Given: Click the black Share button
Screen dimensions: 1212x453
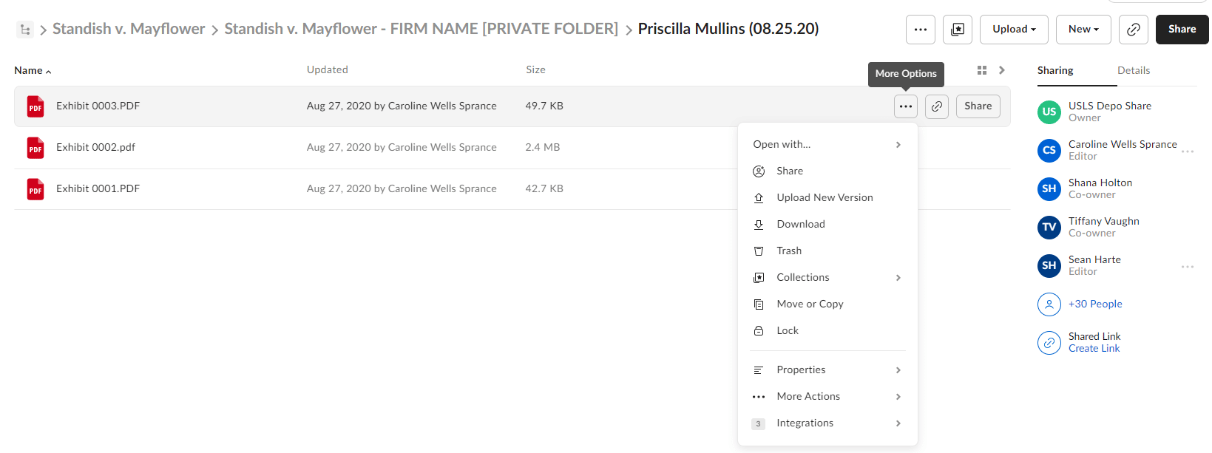Looking at the screenshot, I should (x=1182, y=30).
